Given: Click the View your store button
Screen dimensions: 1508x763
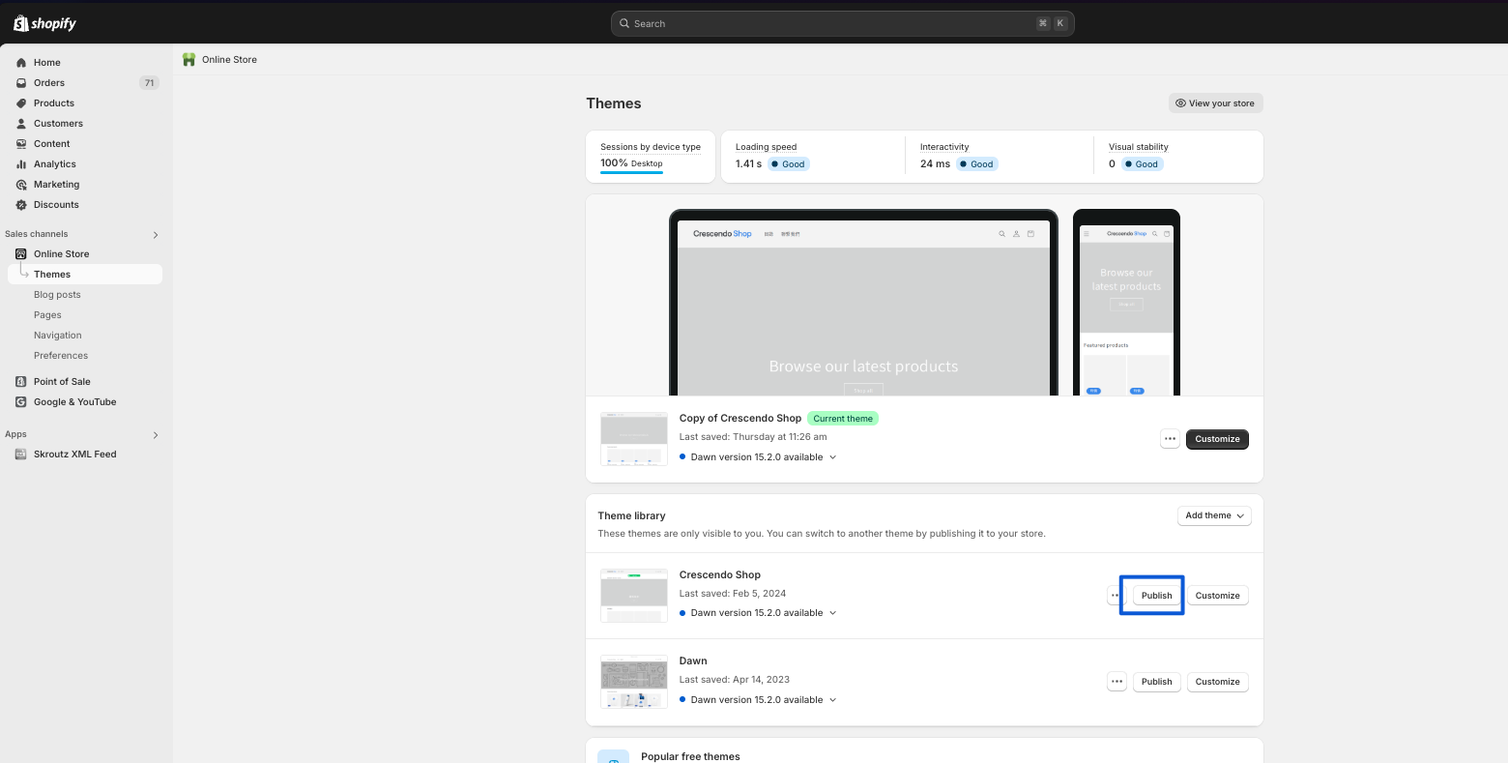Looking at the screenshot, I should (x=1215, y=103).
